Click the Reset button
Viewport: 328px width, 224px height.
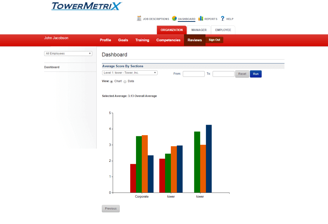coord(242,74)
